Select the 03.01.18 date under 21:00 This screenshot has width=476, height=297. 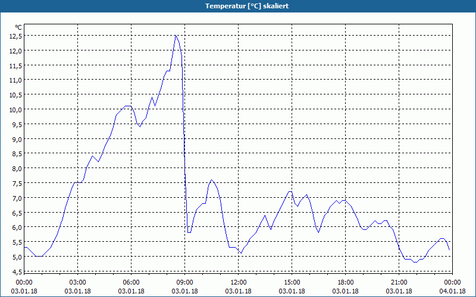tap(399, 291)
